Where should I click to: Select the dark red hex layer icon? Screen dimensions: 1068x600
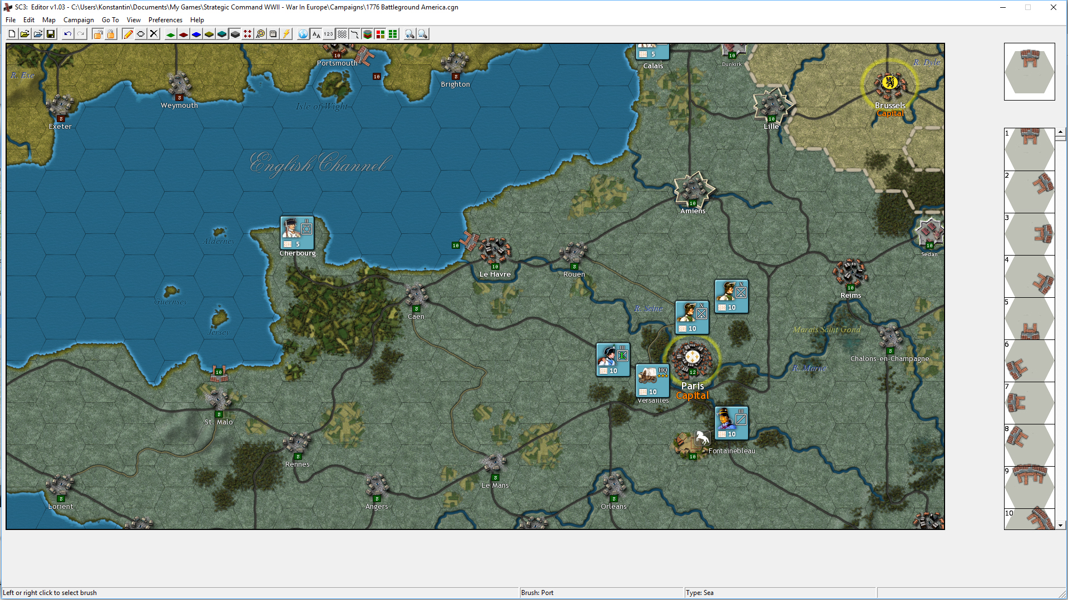pyautogui.click(x=184, y=34)
